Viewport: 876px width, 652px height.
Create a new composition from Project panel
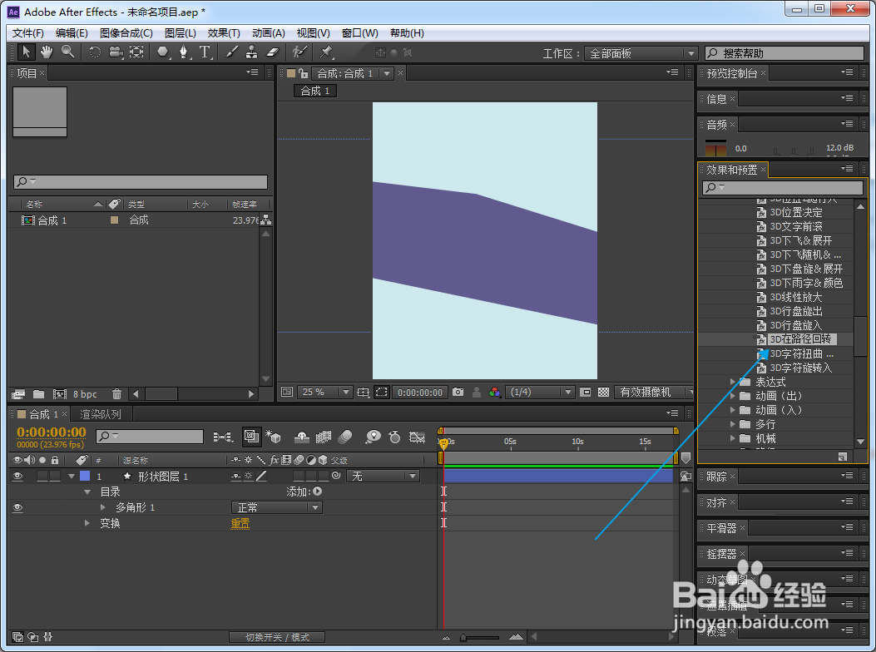[59, 394]
